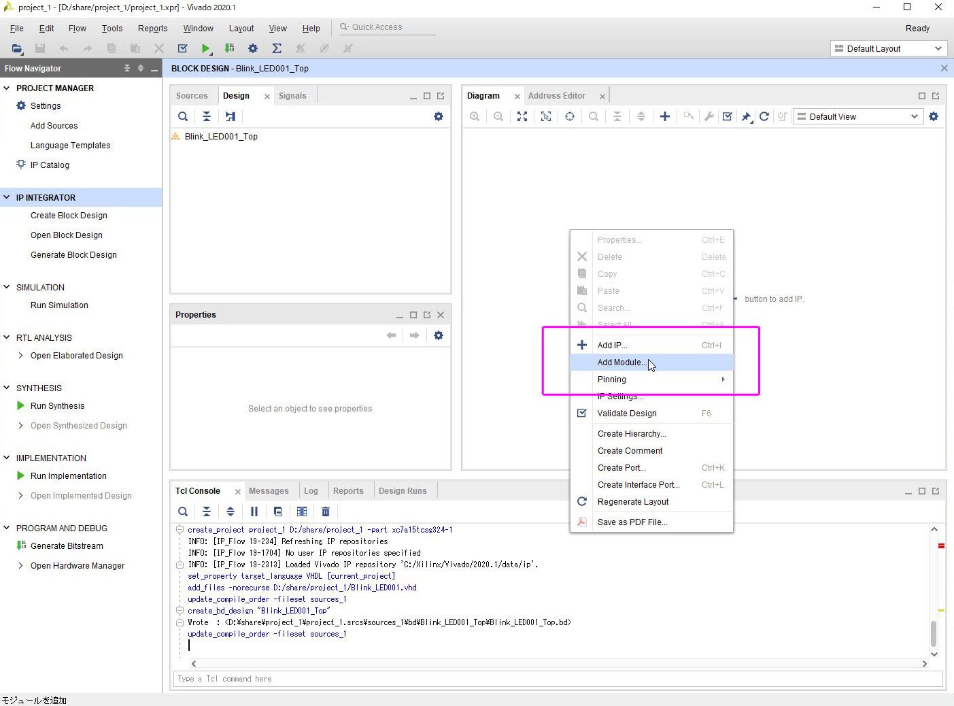Expand Open Elaborated Design tree node
This screenshot has height=706, width=954.
coord(20,356)
